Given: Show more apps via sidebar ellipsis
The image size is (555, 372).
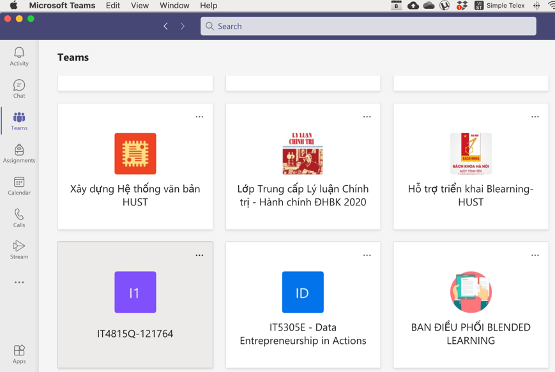Looking at the screenshot, I should [19, 282].
